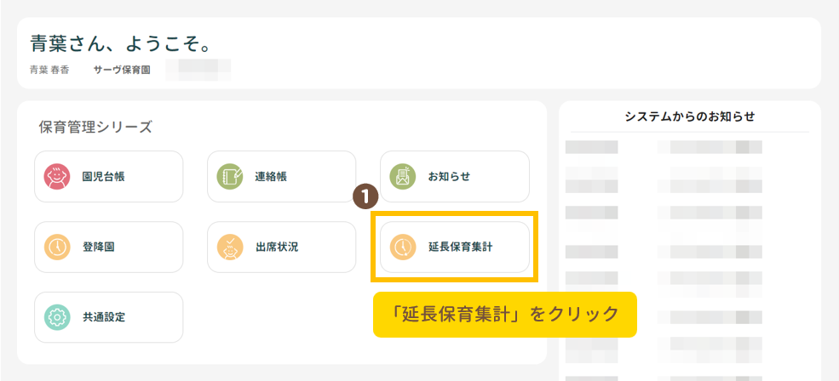Viewport: 839px width, 381px height.
Task: Click the orange clock icon for 登降園
Action: pyautogui.click(x=57, y=247)
